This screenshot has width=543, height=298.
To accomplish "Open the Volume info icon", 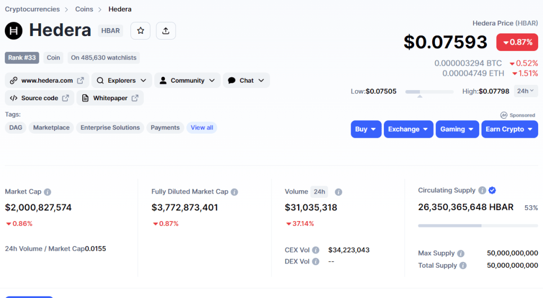I will (x=338, y=192).
